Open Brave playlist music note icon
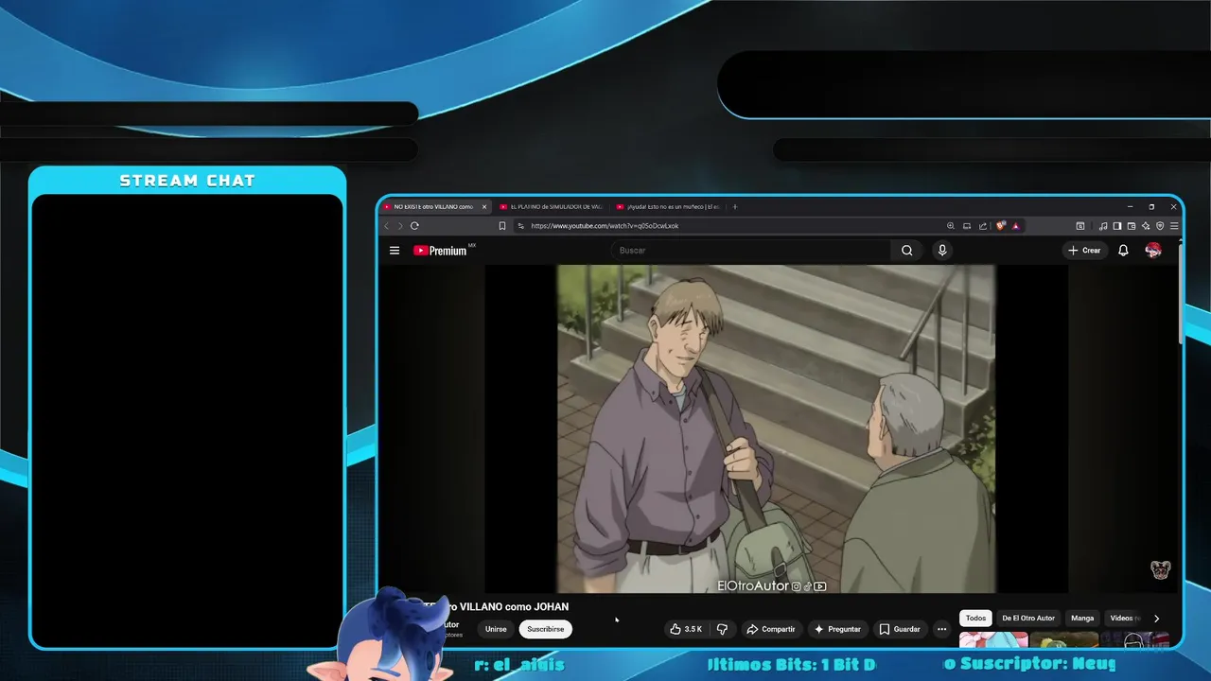The image size is (1211, 681). (x=1103, y=226)
